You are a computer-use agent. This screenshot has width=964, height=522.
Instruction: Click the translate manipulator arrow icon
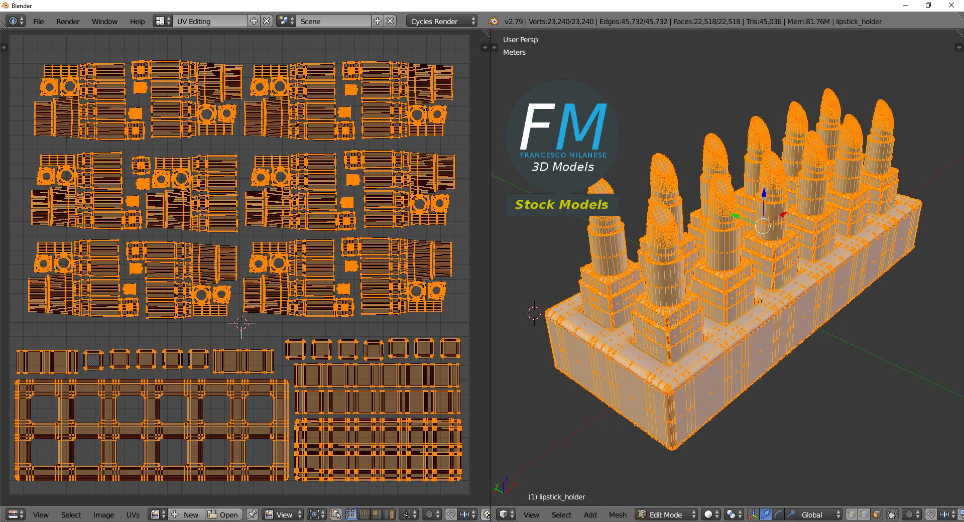point(765,514)
